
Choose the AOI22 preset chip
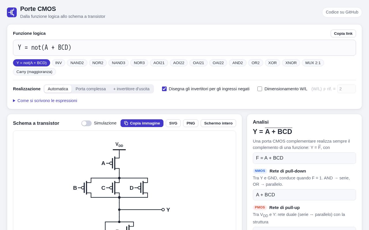(x=179, y=63)
